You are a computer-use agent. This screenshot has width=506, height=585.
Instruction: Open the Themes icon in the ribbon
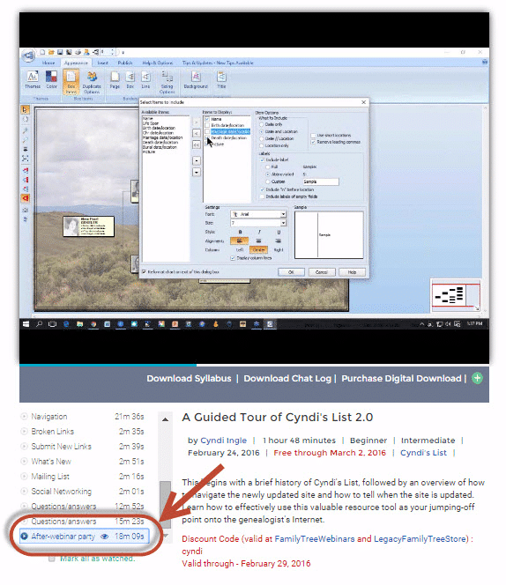(x=33, y=80)
